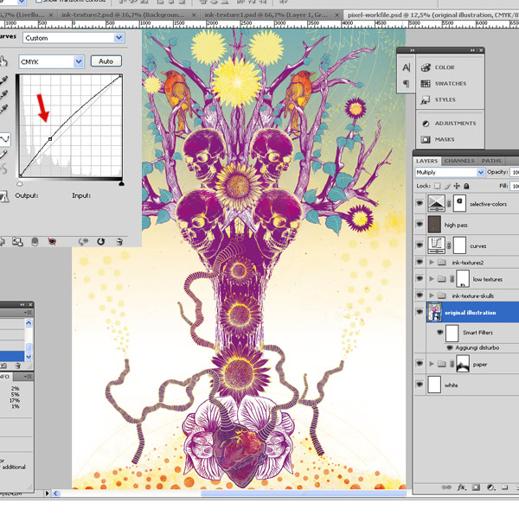
Task: Open the Masks panel
Action: point(438,139)
